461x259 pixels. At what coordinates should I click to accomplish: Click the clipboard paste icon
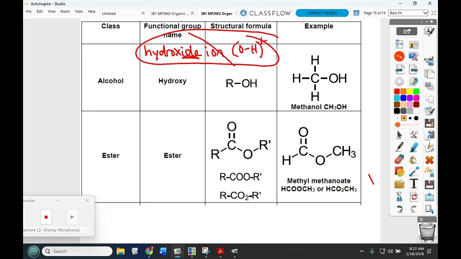pos(429,209)
